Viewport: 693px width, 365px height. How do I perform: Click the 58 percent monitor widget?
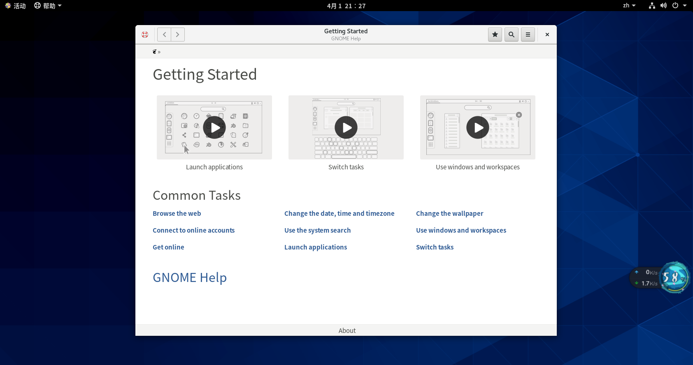tap(674, 277)
